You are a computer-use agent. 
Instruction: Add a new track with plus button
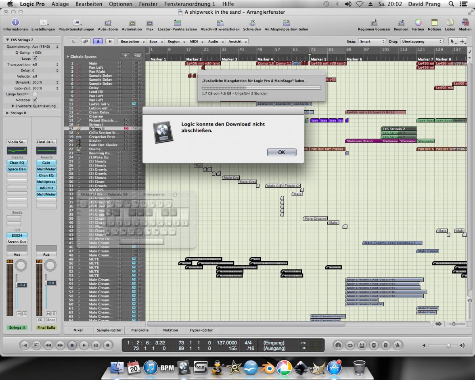125,55
